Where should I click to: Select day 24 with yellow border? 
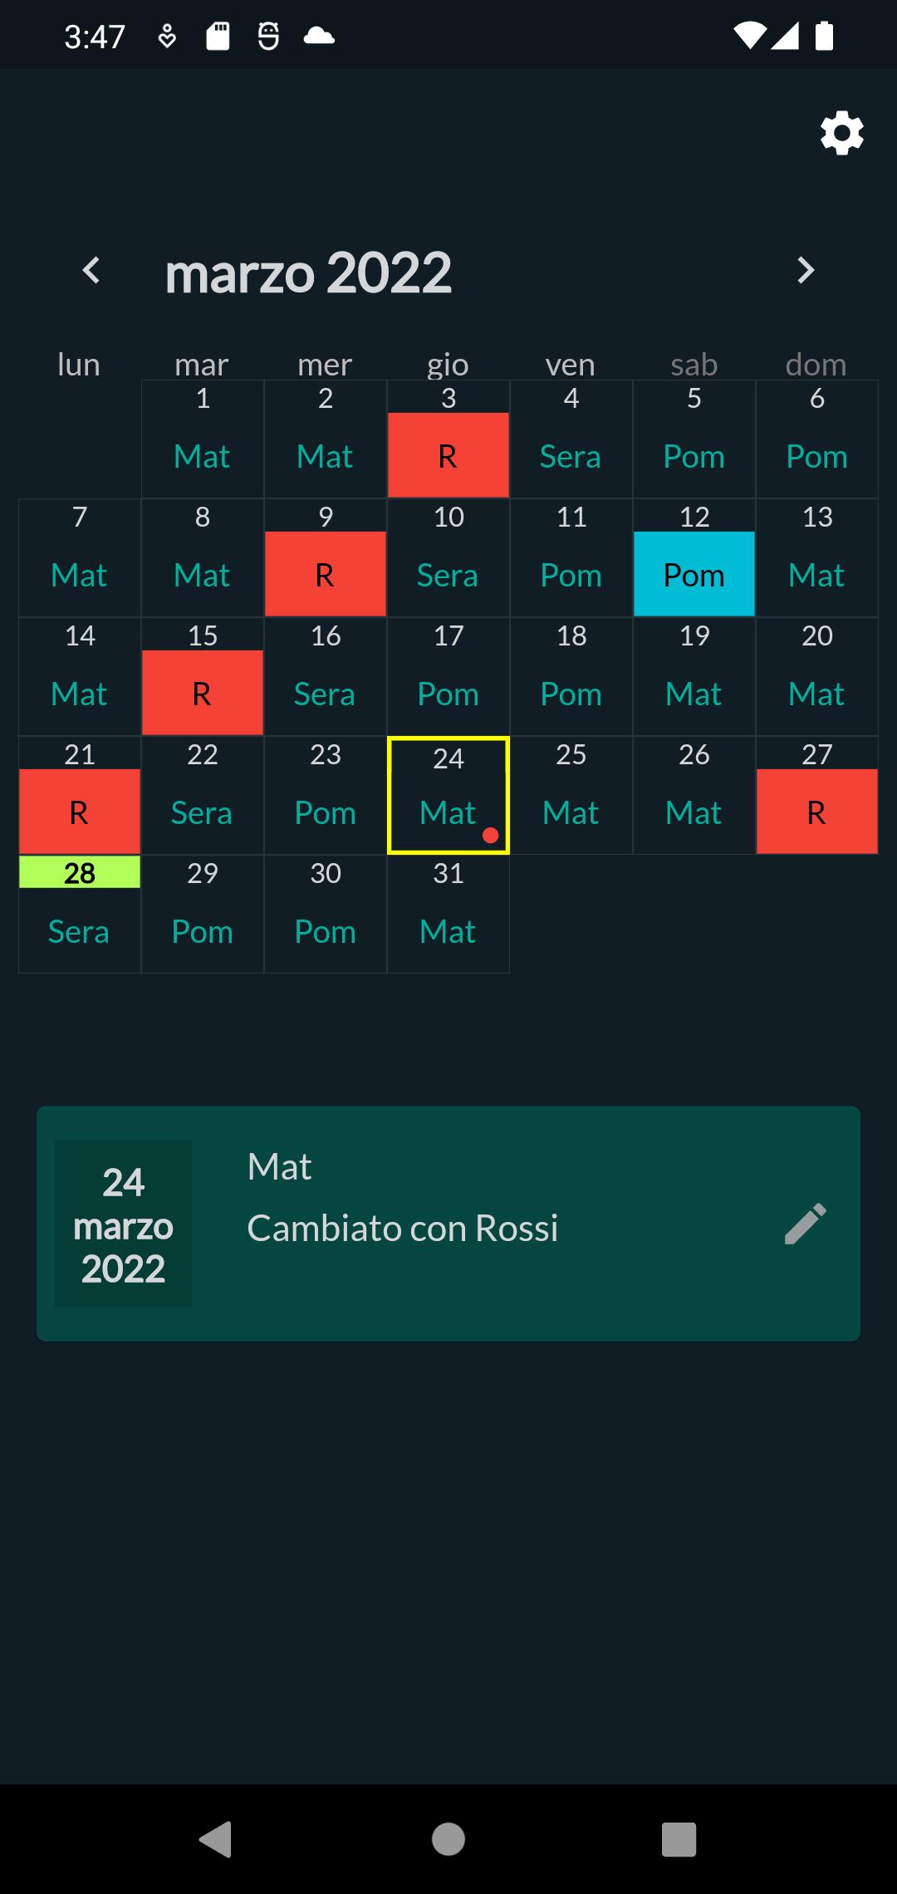448,795
